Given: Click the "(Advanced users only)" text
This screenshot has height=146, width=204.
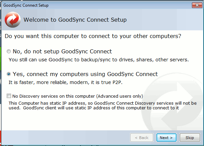Looking at the screenshot, I should point(120,96).
